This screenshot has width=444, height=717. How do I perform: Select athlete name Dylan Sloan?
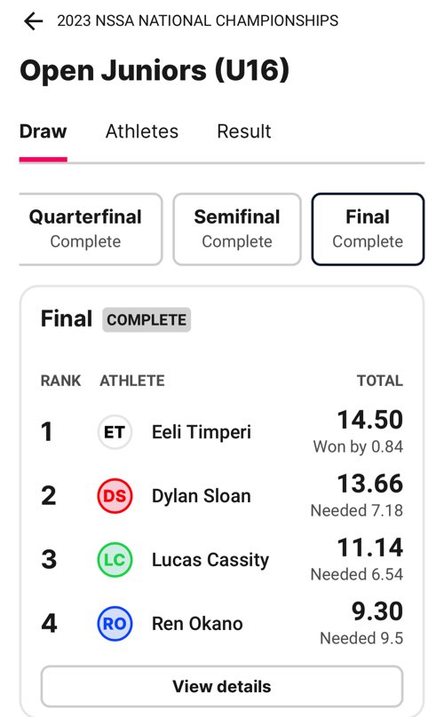coord(202,496)
